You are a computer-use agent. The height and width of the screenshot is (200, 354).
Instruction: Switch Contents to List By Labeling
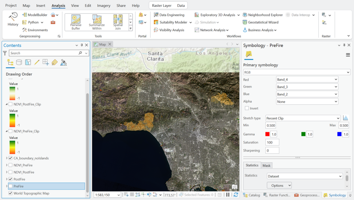click(54, 63)
